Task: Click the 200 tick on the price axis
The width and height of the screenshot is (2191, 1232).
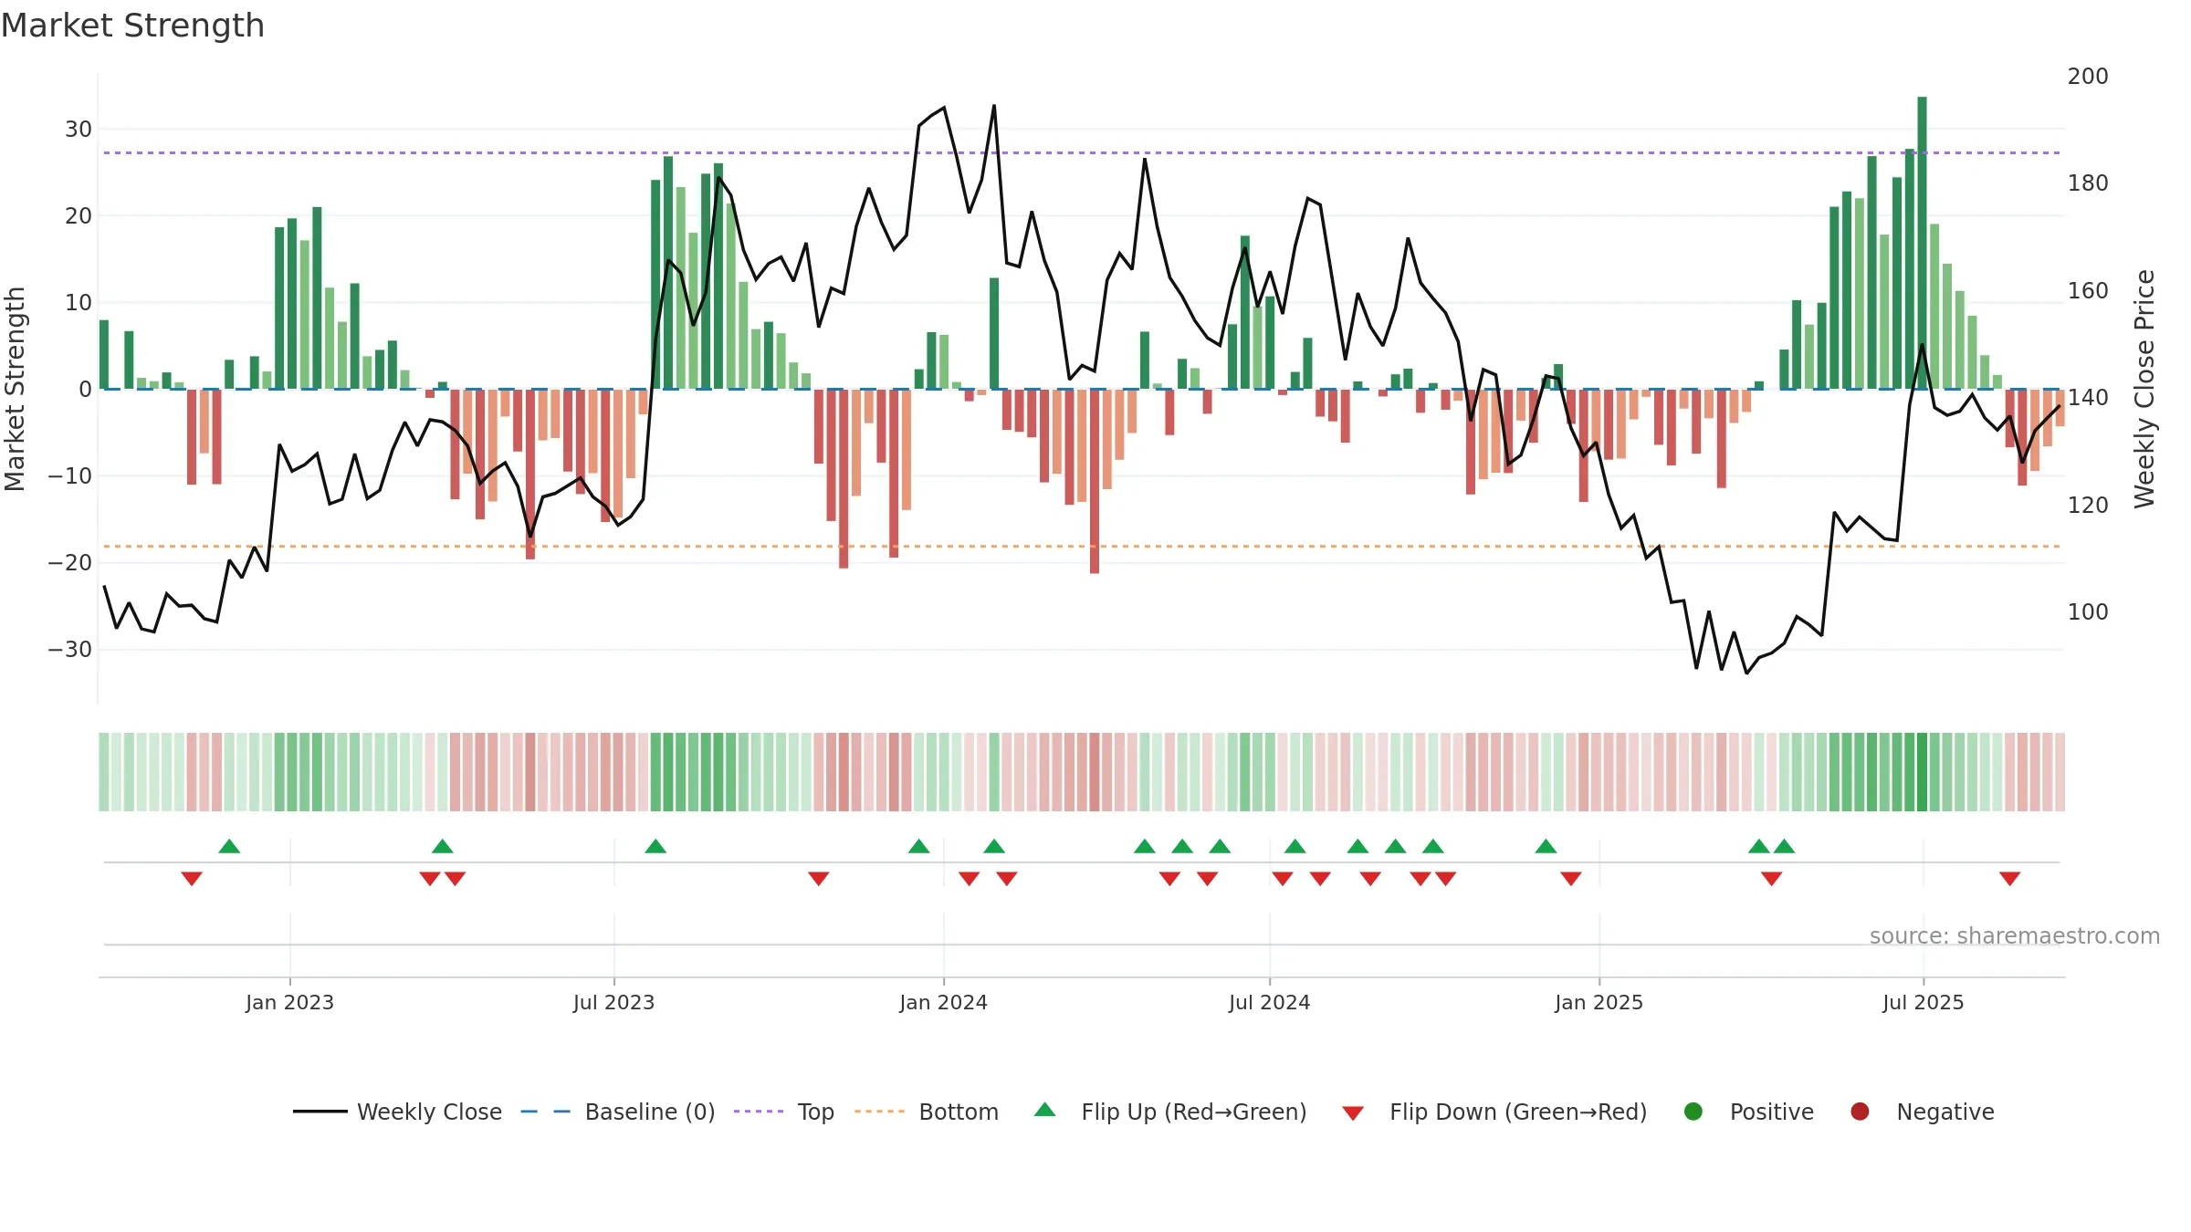Action: (2088, 76)
